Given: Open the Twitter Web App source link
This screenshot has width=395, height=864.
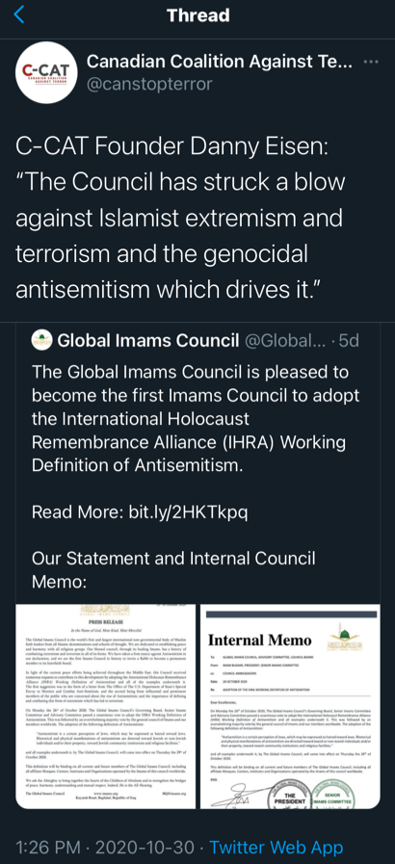Looking at the screenshot, I should pyautogui.click(x=276, y=847).
